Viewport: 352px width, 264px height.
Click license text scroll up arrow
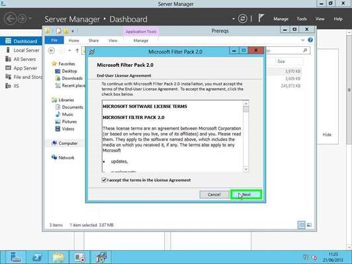pos(246,103)
